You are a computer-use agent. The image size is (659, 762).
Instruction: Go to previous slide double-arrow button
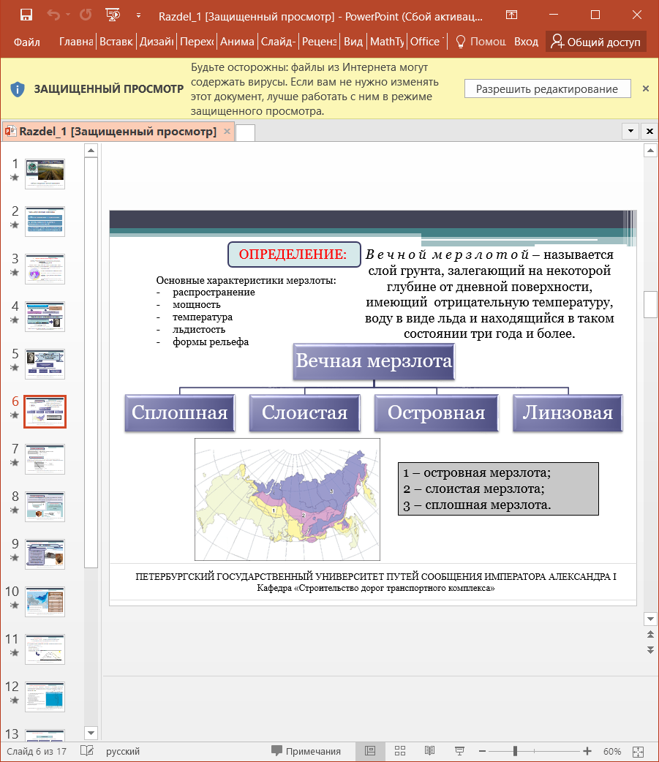(x=650, y=634)
